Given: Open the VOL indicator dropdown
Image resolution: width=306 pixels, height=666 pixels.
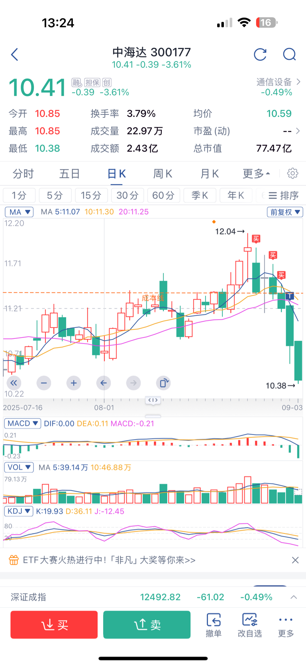Looking at the screenshot, I should [x=19, y=467].
